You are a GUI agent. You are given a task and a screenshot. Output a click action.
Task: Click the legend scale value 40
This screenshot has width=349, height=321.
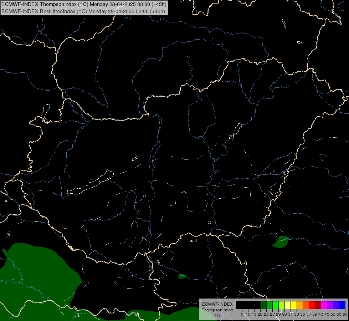point(321,314)
